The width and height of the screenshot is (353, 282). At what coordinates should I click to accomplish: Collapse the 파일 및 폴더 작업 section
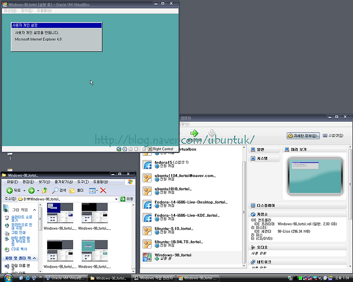tap(34, 258)
